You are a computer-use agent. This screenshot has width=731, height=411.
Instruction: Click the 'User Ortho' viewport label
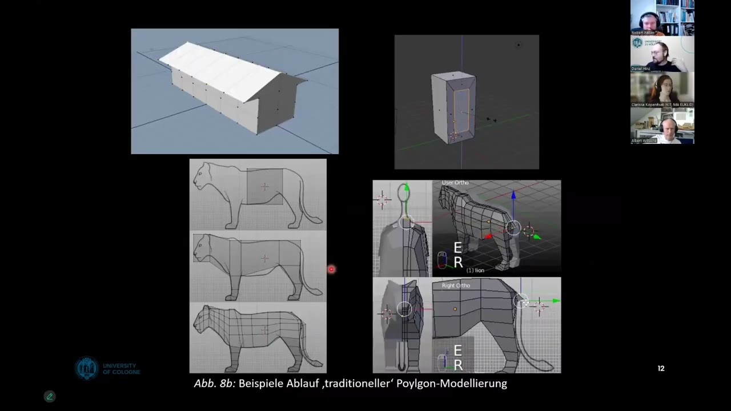tap(455, 183)
